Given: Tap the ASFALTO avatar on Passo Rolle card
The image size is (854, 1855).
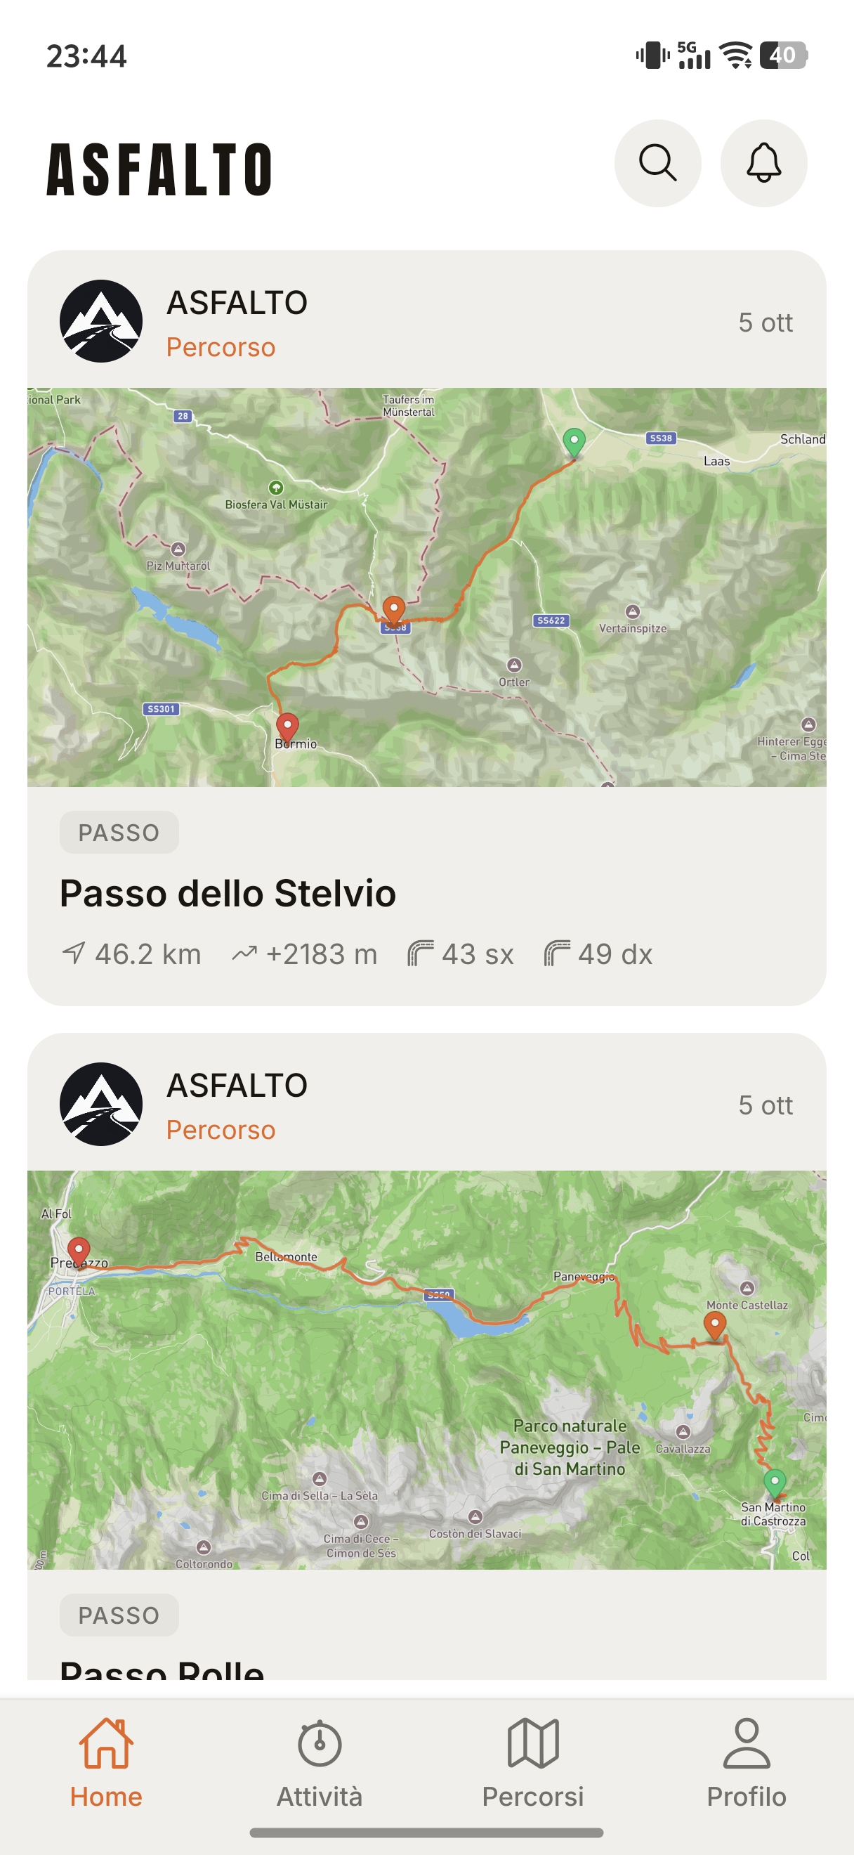Looking at the screenshot, I should point(100,1104).
